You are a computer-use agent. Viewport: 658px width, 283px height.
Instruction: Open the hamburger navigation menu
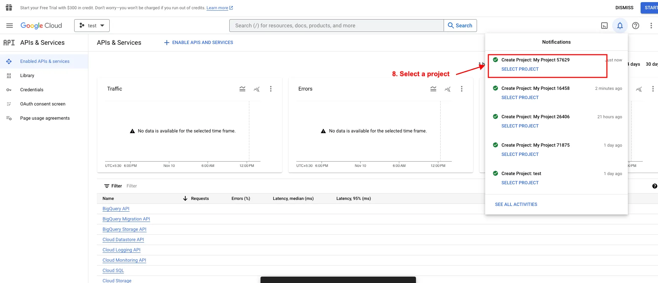10,26
